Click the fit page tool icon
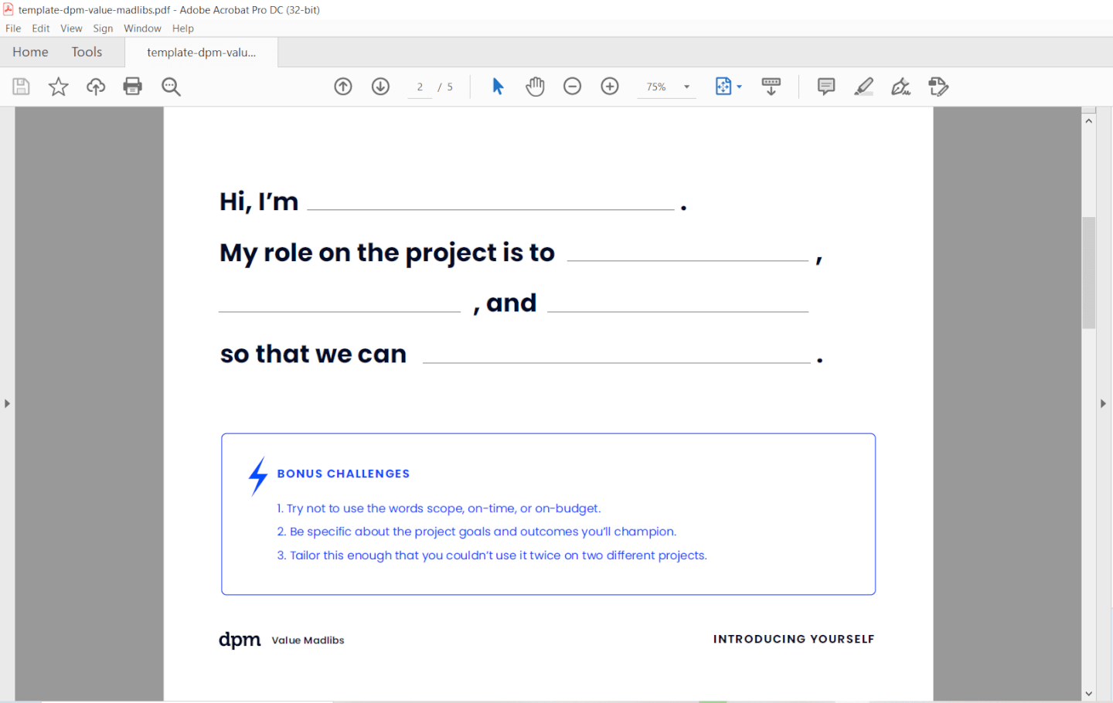This screenshot has height=703, width=1113. click(723, 87)
